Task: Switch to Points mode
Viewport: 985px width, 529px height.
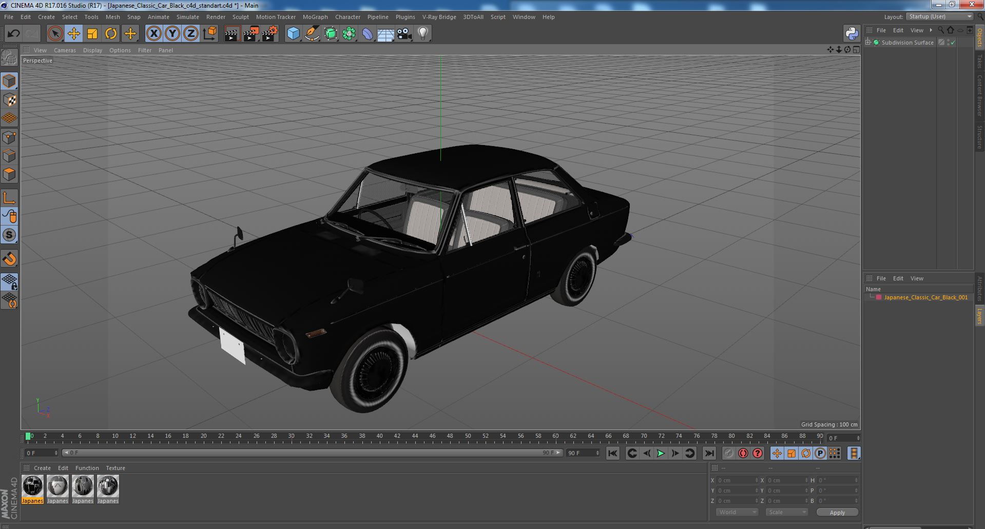Action: tap(9, 137)
